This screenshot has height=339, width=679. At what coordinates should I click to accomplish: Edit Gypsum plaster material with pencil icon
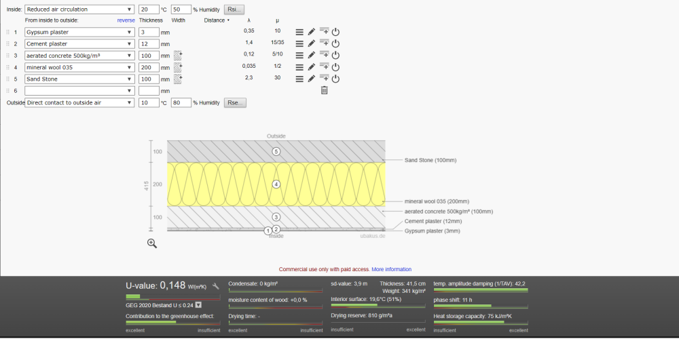coord(312,32)
